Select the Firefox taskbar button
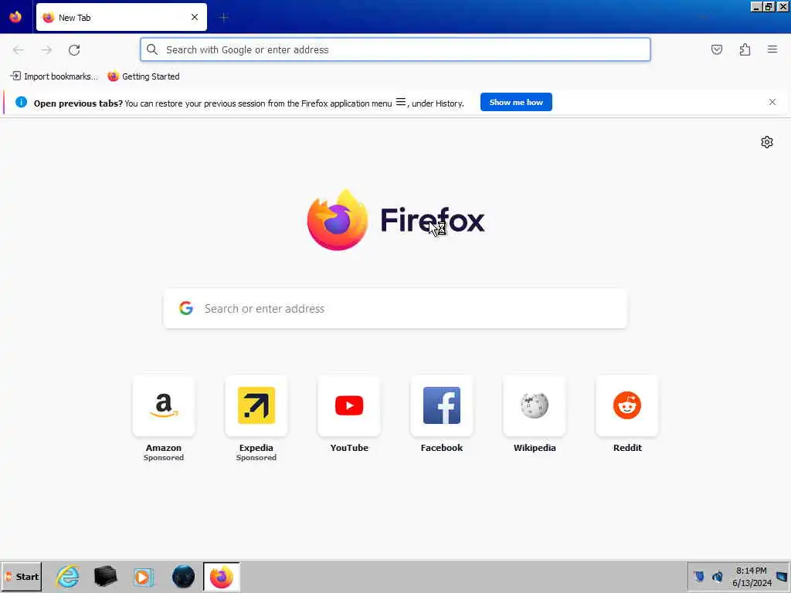This screenshot has width=791, height=593. [x=222, y=576]
